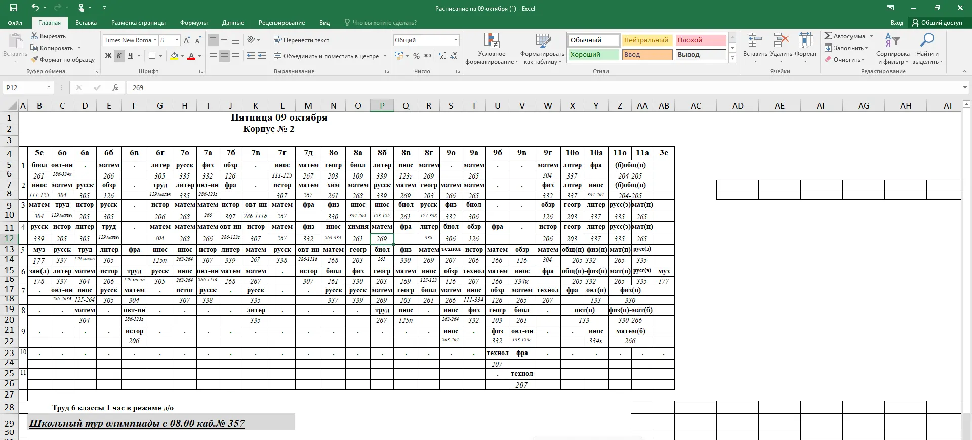This screenshot has height=440, width=972.
Task: Increase decimal places
Action: pyautogui.click(x=442, y=56)
